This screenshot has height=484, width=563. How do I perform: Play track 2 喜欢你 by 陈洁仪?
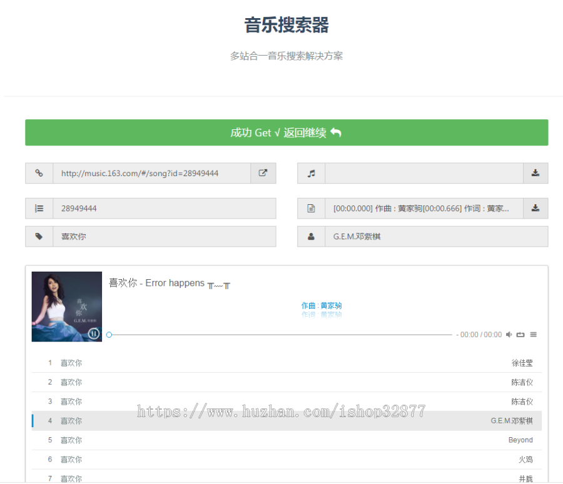(x=287, y=382)
